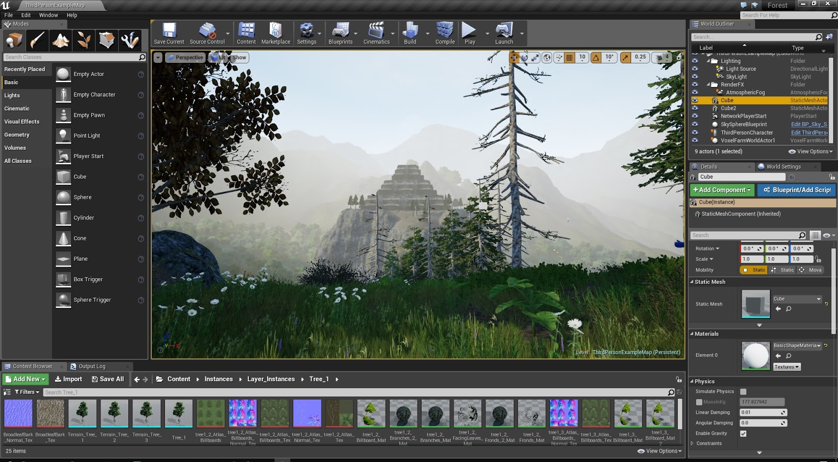Click the Import button in Content Browser
Screen dimensions: 838x462
pyautogui.click(x=69, y=379)
